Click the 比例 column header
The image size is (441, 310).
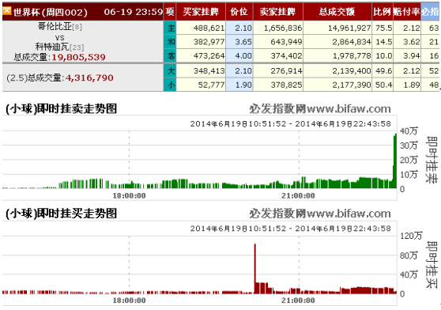click(x=383, y=12)
